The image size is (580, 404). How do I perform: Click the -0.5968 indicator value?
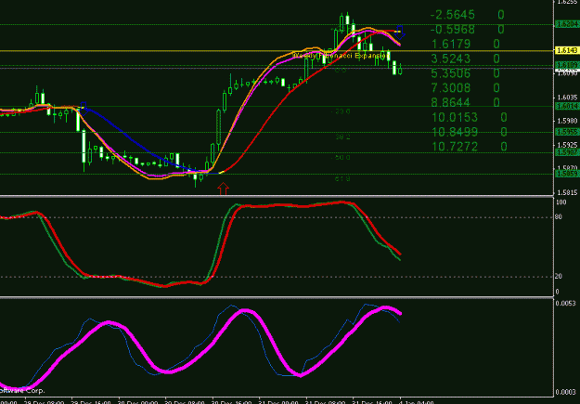click(452, 29)
